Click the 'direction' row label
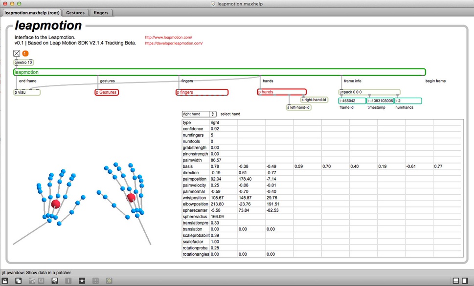474x286 pixels. (191, 173)
